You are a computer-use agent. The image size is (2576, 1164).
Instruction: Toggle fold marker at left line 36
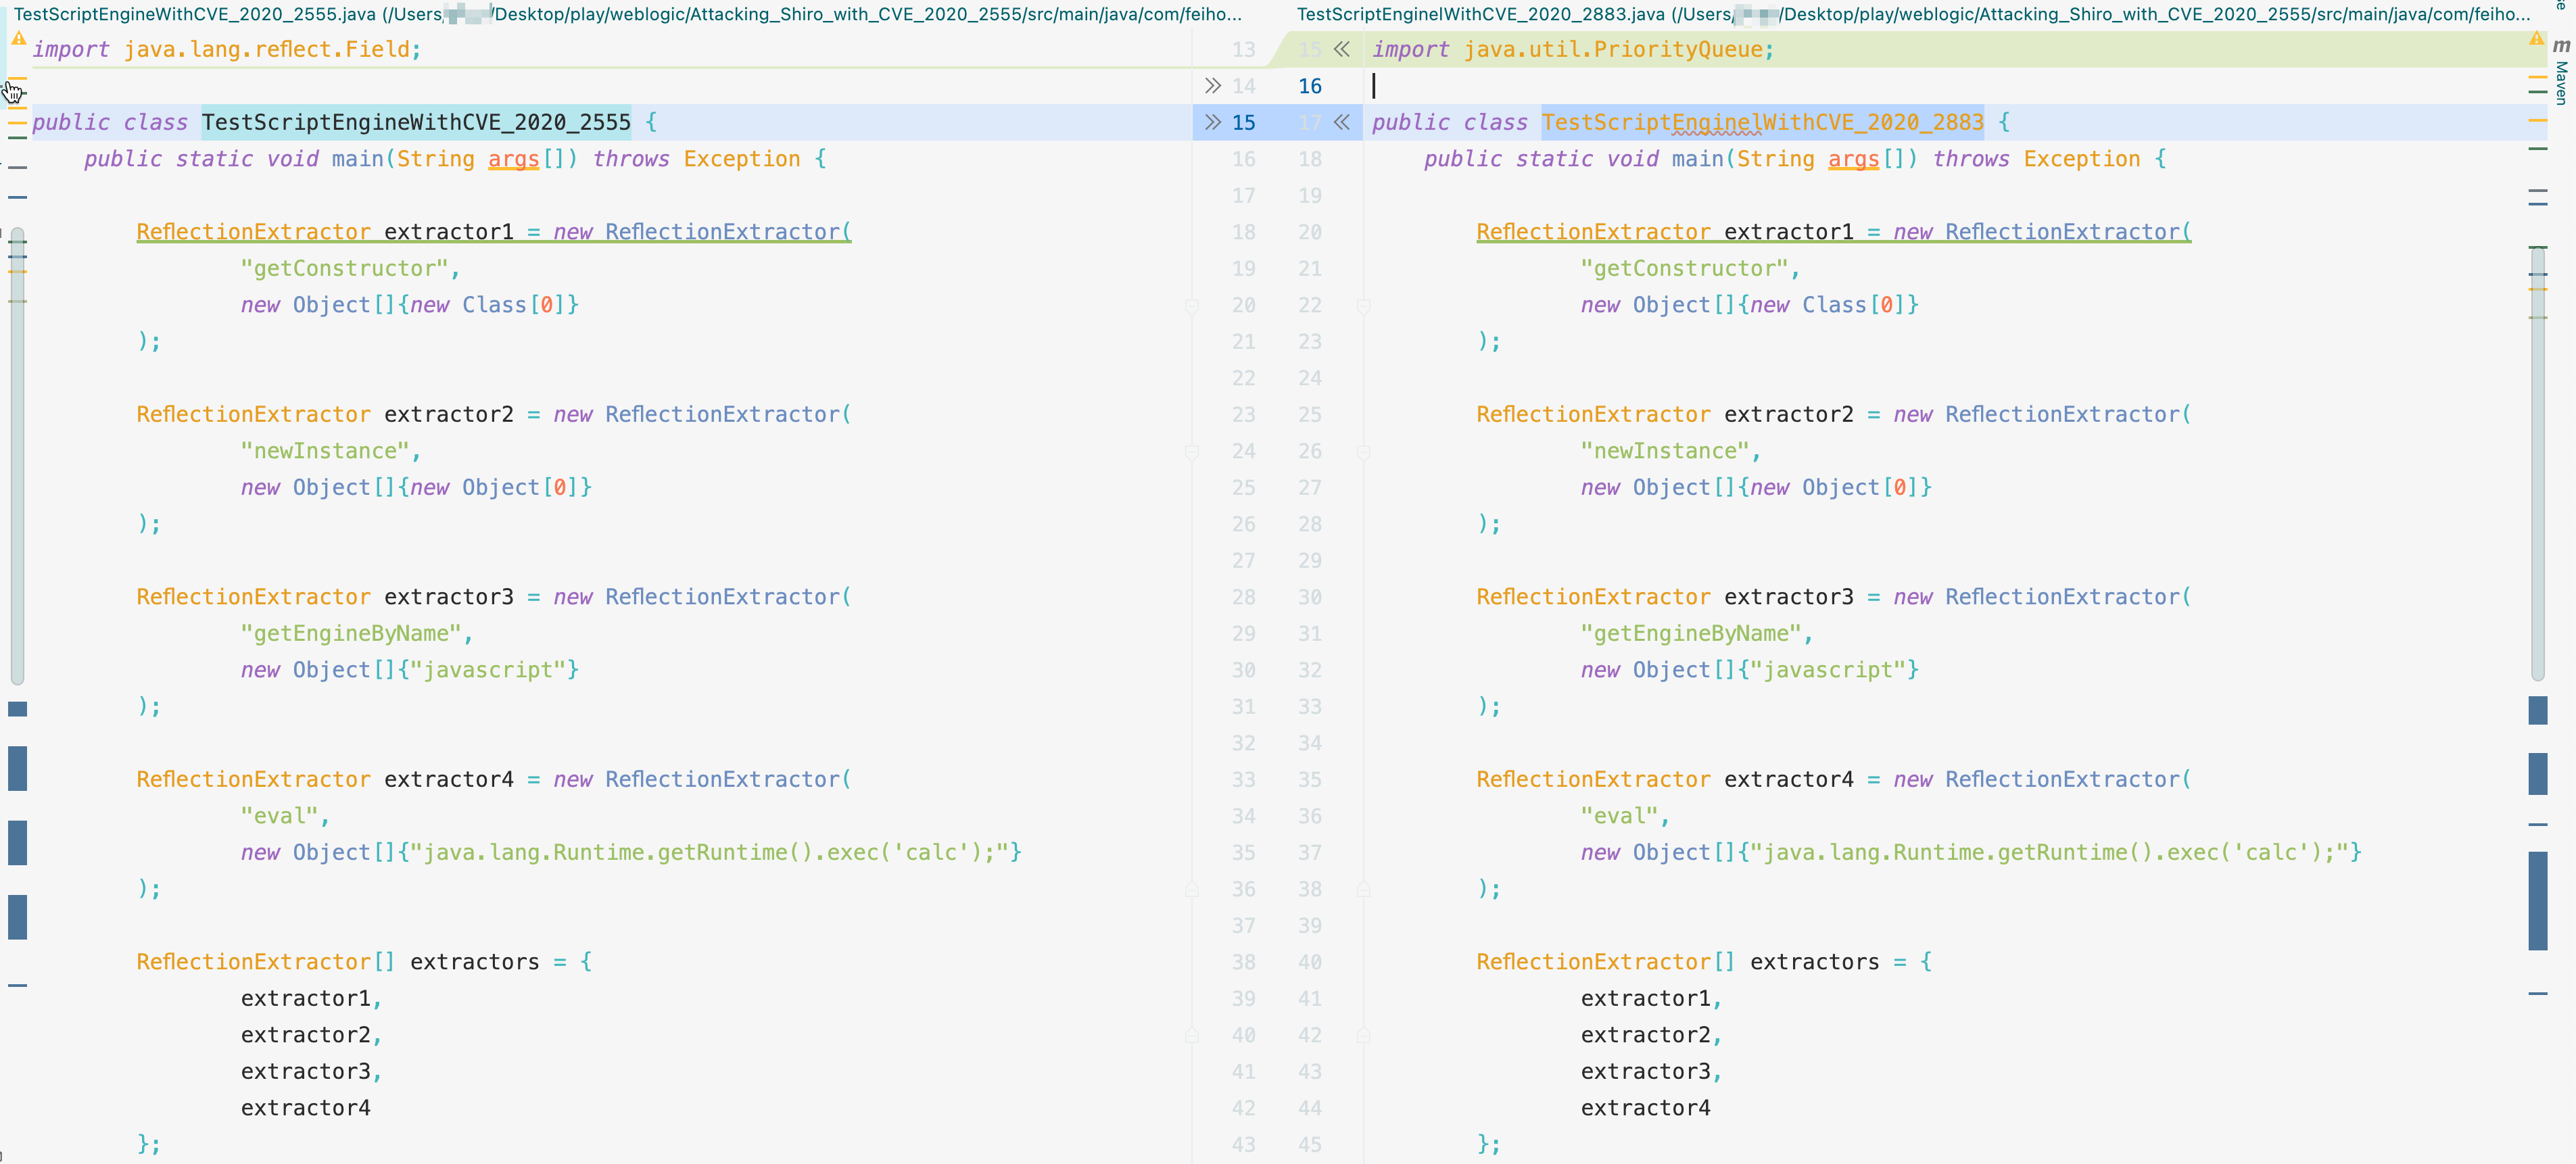tap(1191, 889)
